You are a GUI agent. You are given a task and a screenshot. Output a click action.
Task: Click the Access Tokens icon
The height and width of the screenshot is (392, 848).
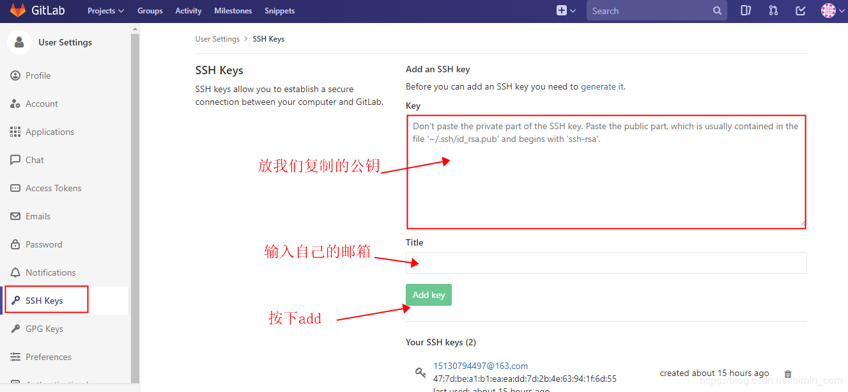pos(15,188)
